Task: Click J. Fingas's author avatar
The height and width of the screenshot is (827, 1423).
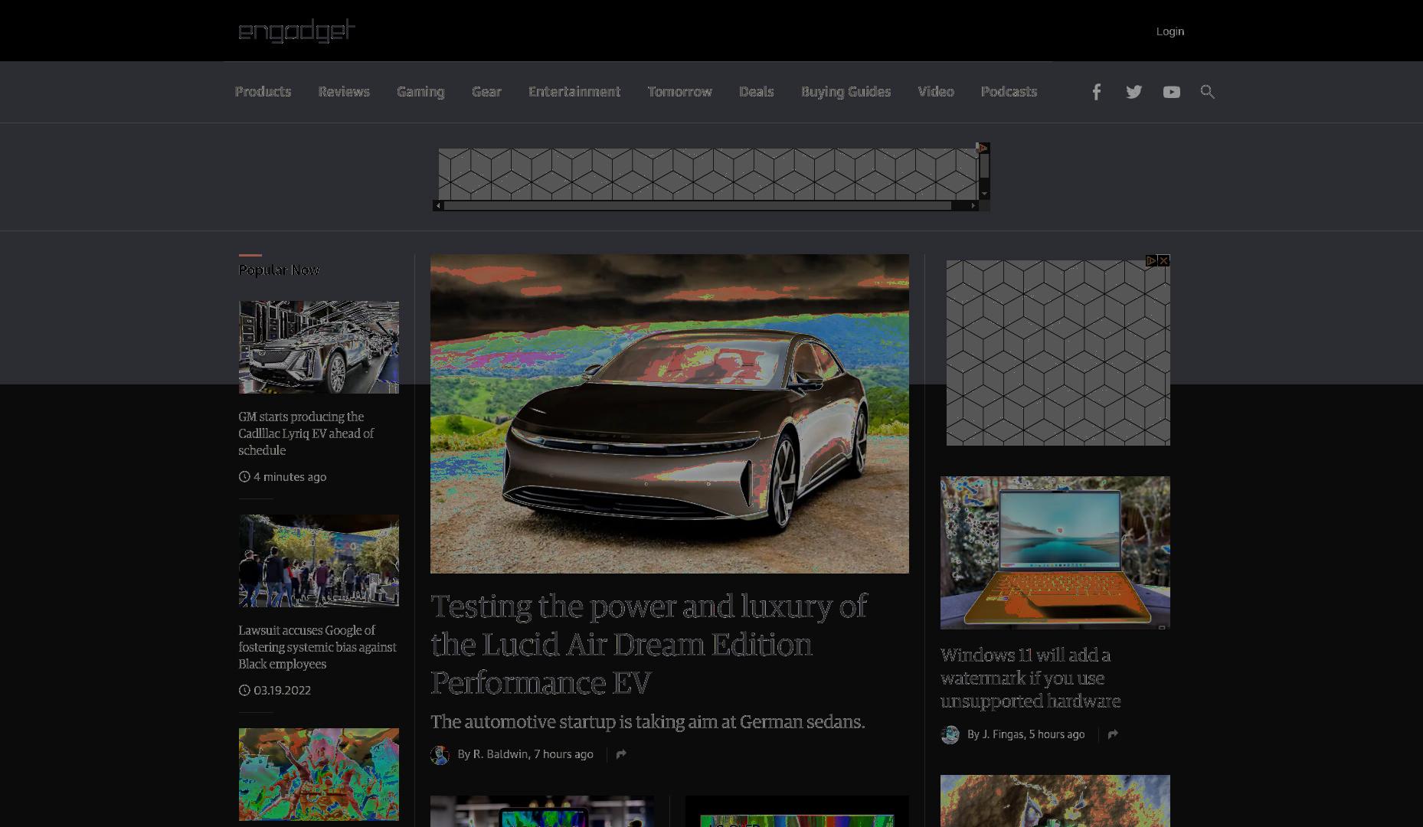Action: click(x=950, y=735)
